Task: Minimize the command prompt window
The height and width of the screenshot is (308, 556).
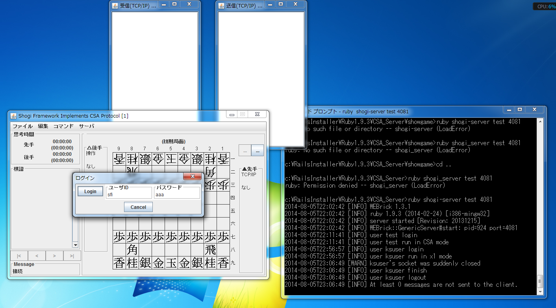Action: (509, 109)
